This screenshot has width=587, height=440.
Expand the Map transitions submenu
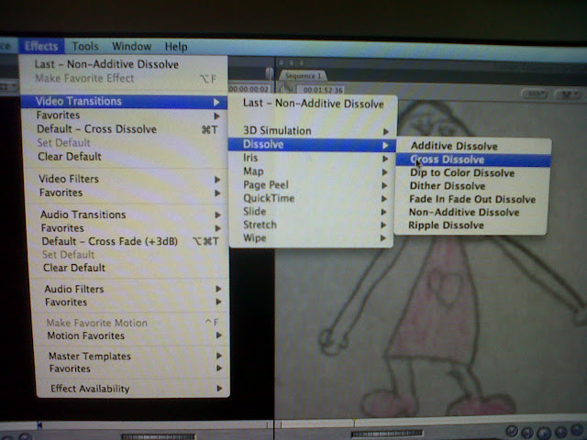click(x=311, y=171)
